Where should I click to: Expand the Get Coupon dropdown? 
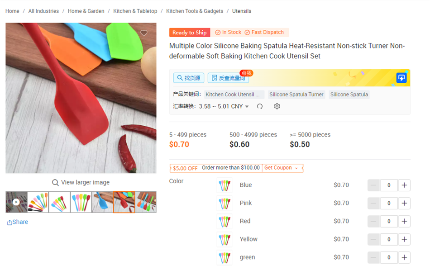coord(282,168)
